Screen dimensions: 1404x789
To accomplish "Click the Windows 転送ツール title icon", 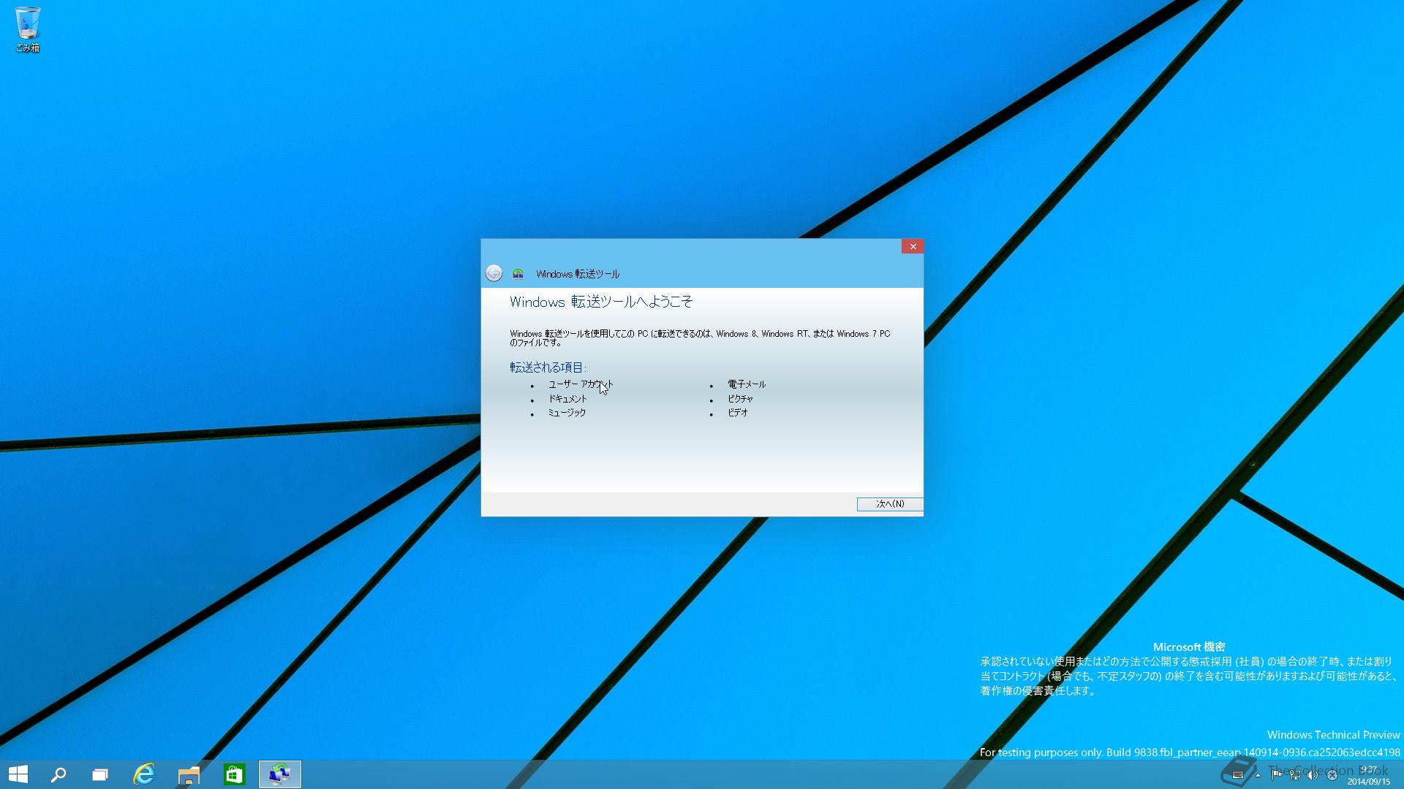I will [x=518, y=274].
